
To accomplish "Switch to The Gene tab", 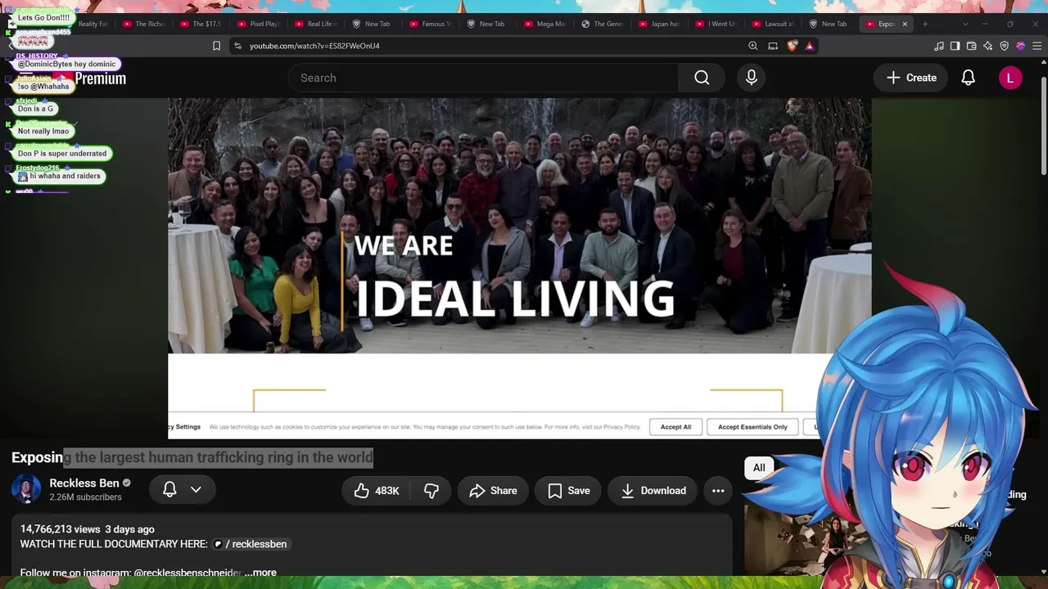I will click(x=603, y=24).
